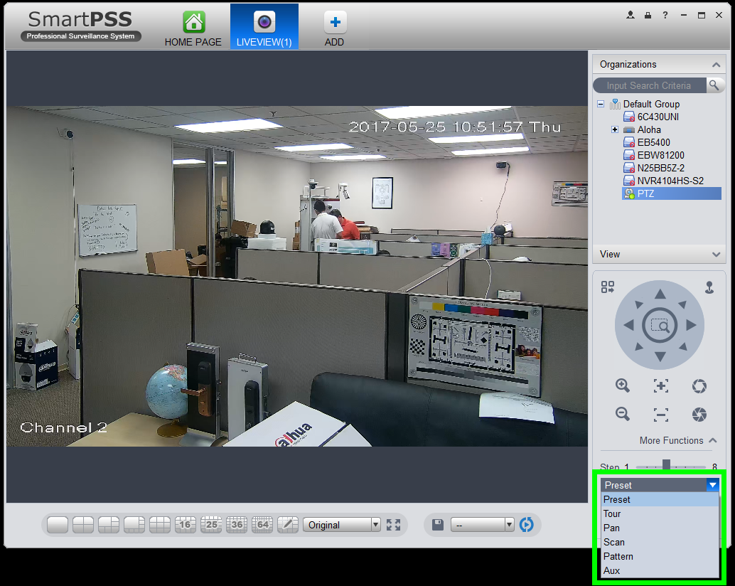Collapse the Default Group tree node
This screenshot has width=735, height=586.
601,104
